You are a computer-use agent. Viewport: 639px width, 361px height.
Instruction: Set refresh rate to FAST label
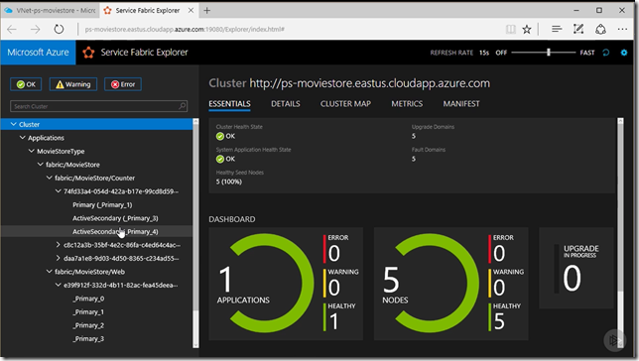[587, 53]
